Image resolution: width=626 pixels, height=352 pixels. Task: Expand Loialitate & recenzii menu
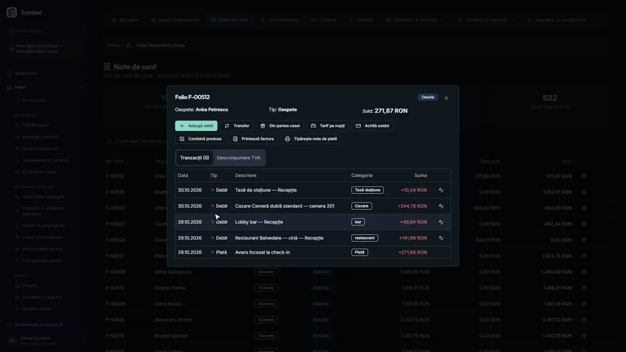click(486, 20)
